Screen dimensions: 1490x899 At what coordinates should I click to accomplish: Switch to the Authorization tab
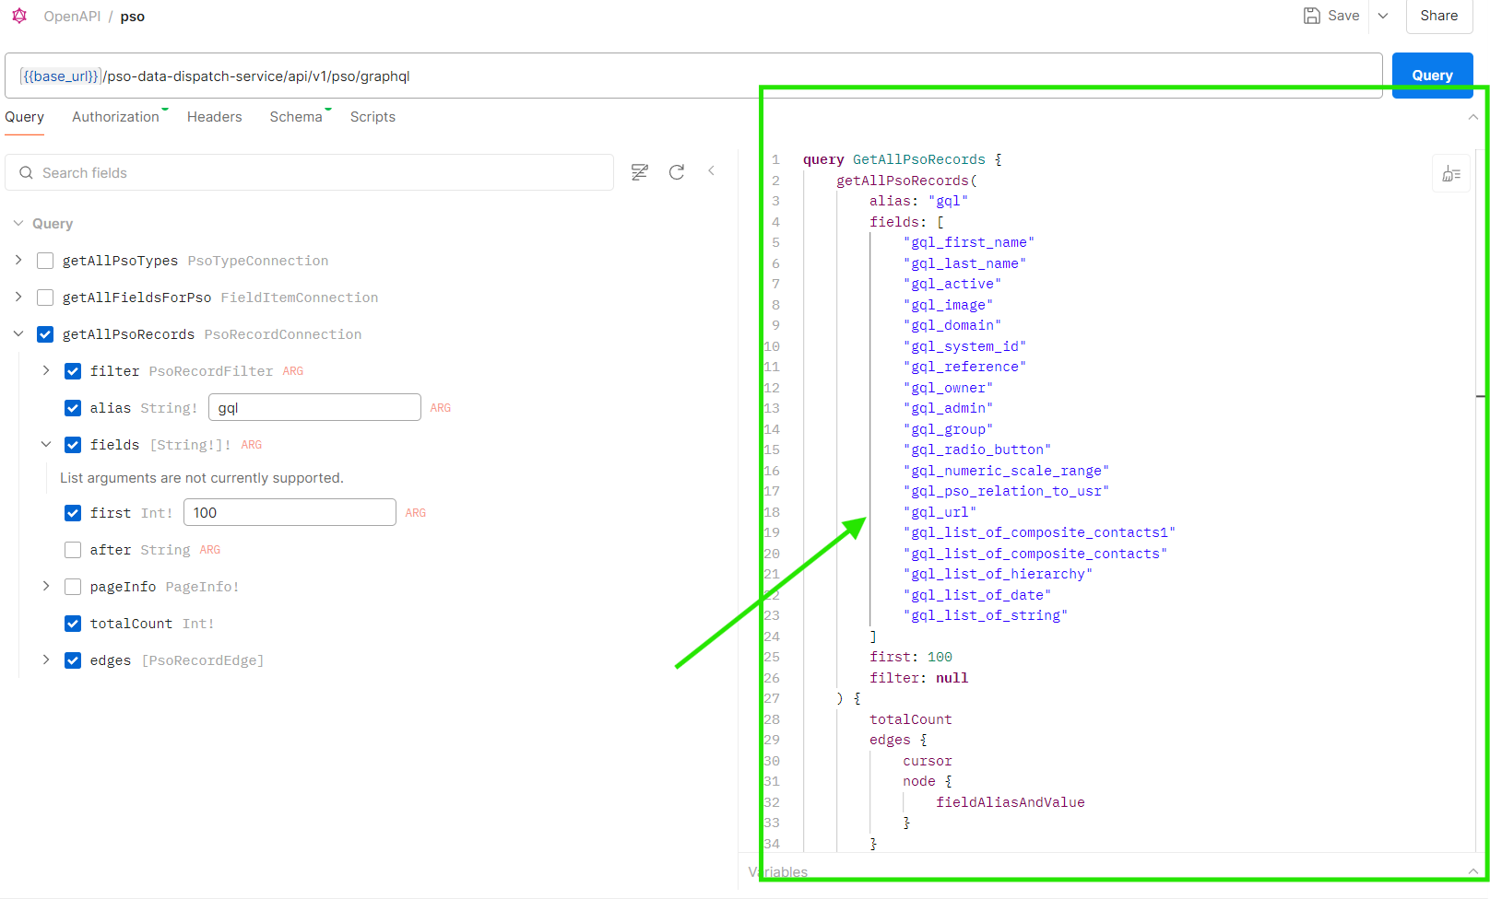click(x=115, y=117)
